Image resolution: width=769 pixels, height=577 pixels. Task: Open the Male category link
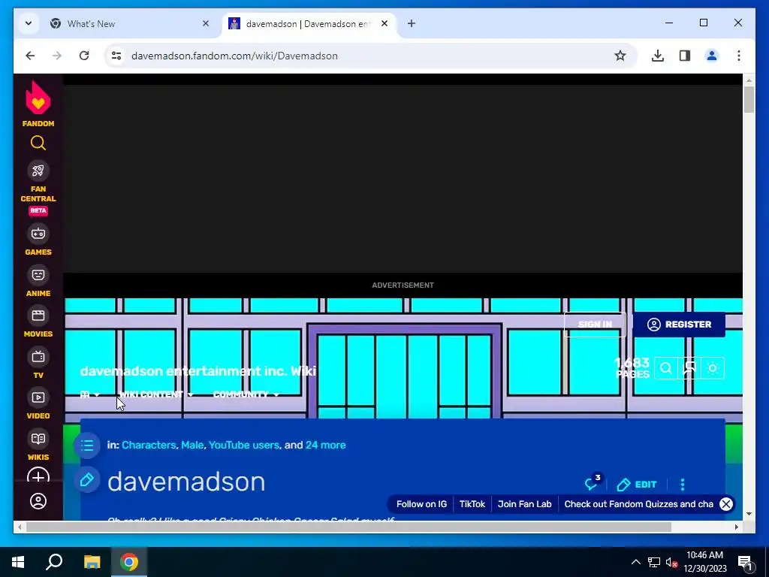[192, 445]
